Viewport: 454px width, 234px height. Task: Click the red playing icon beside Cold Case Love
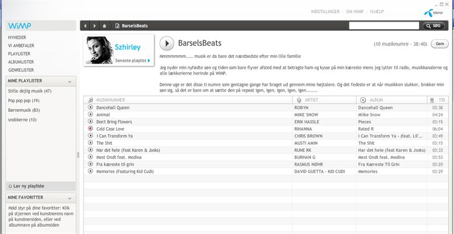[x=90, y=128]
